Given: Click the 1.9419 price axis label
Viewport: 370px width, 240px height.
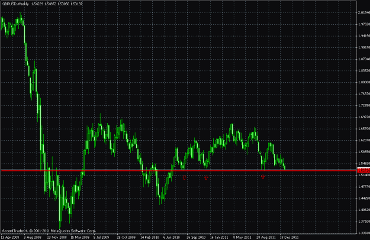Looking at the screenshot, I should (x=364, y=36).
